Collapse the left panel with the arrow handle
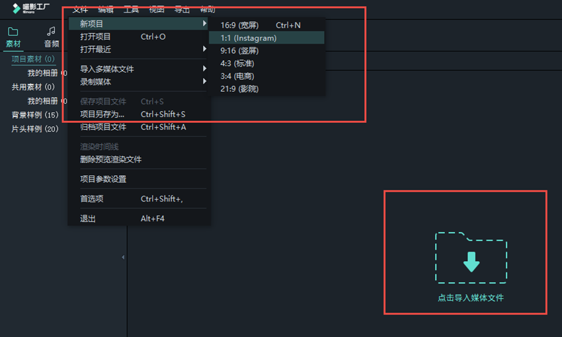Viewport: 562px width, 337px height. (123, 257)
